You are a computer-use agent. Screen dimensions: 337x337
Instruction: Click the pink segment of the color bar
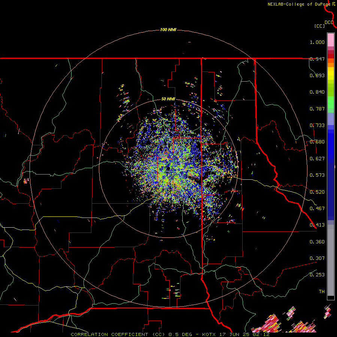tap(331, 40)
